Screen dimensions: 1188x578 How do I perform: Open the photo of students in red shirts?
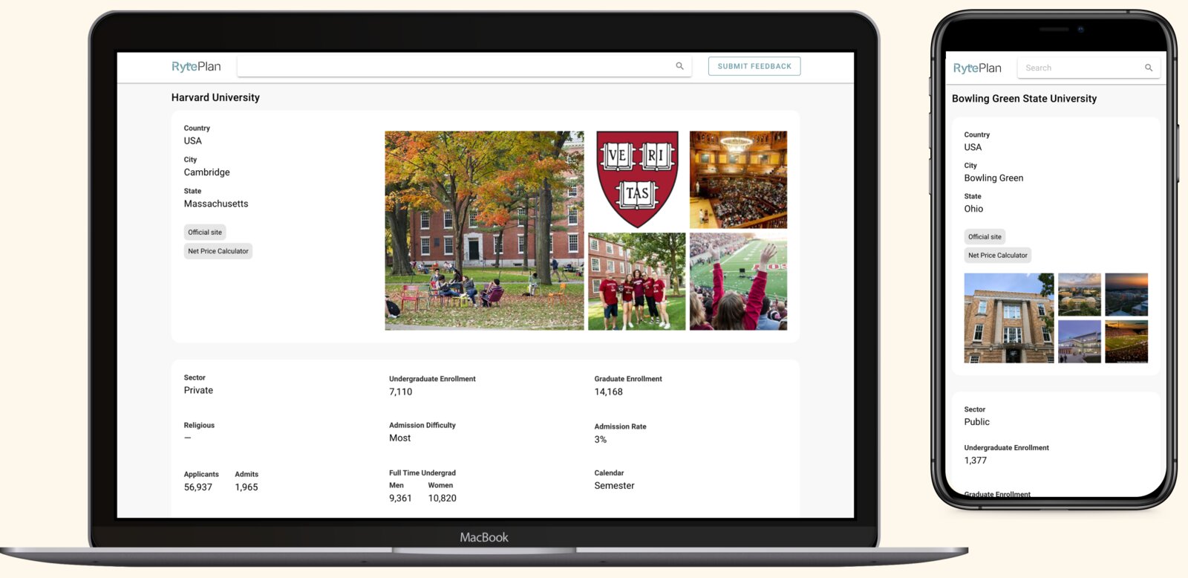pyautogui.click(x=637, y=282)
